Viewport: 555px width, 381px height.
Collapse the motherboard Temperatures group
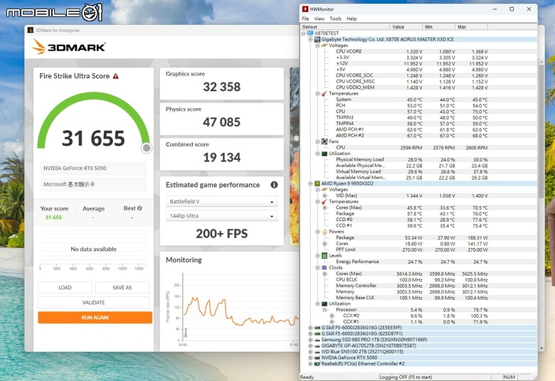(x=317, y=93)
